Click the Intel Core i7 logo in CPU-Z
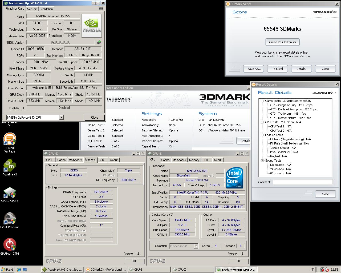This screenshot has width=341, height=273. pos(234,178)
